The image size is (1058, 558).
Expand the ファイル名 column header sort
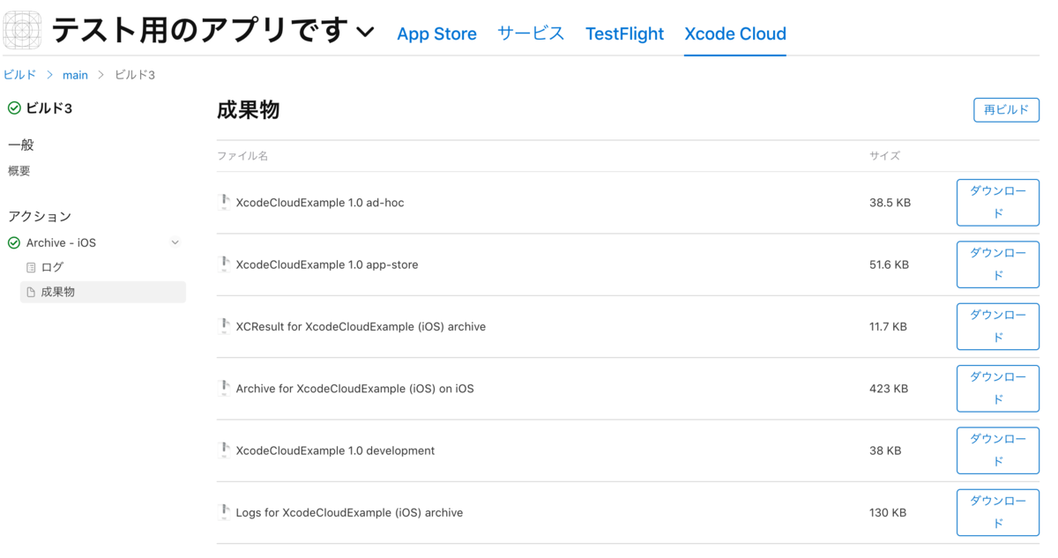click(x=242, y=156)
